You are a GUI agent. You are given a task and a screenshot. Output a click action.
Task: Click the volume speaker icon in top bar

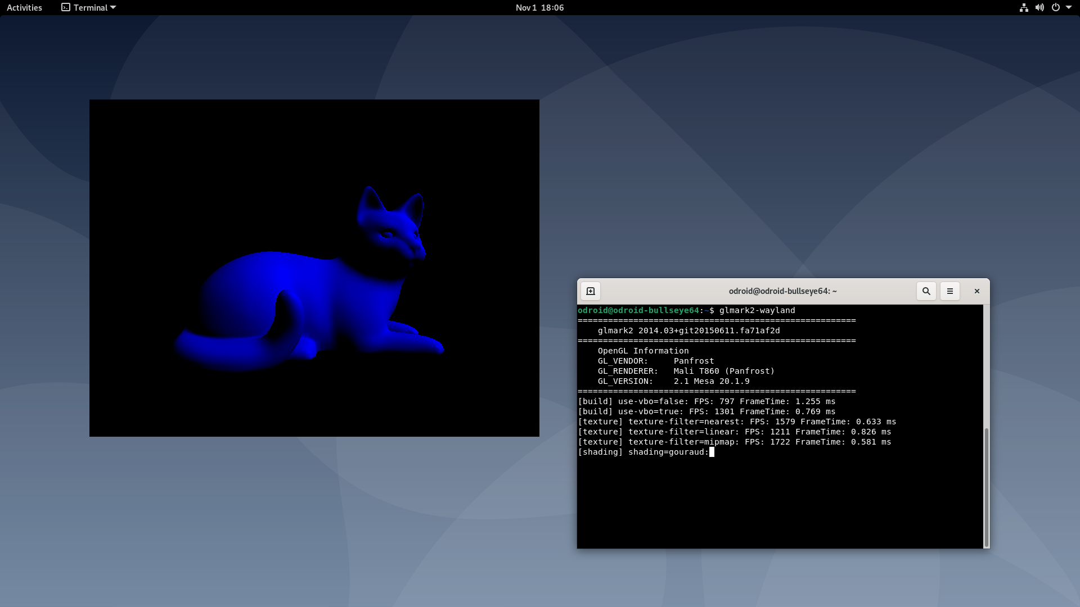pyautogui.click(x=1039, y=7)
